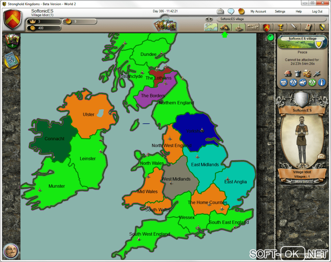This screenshot has height=262, width=331.
Task: Open the golden chalice quests tab
Action: click(280, 28)
